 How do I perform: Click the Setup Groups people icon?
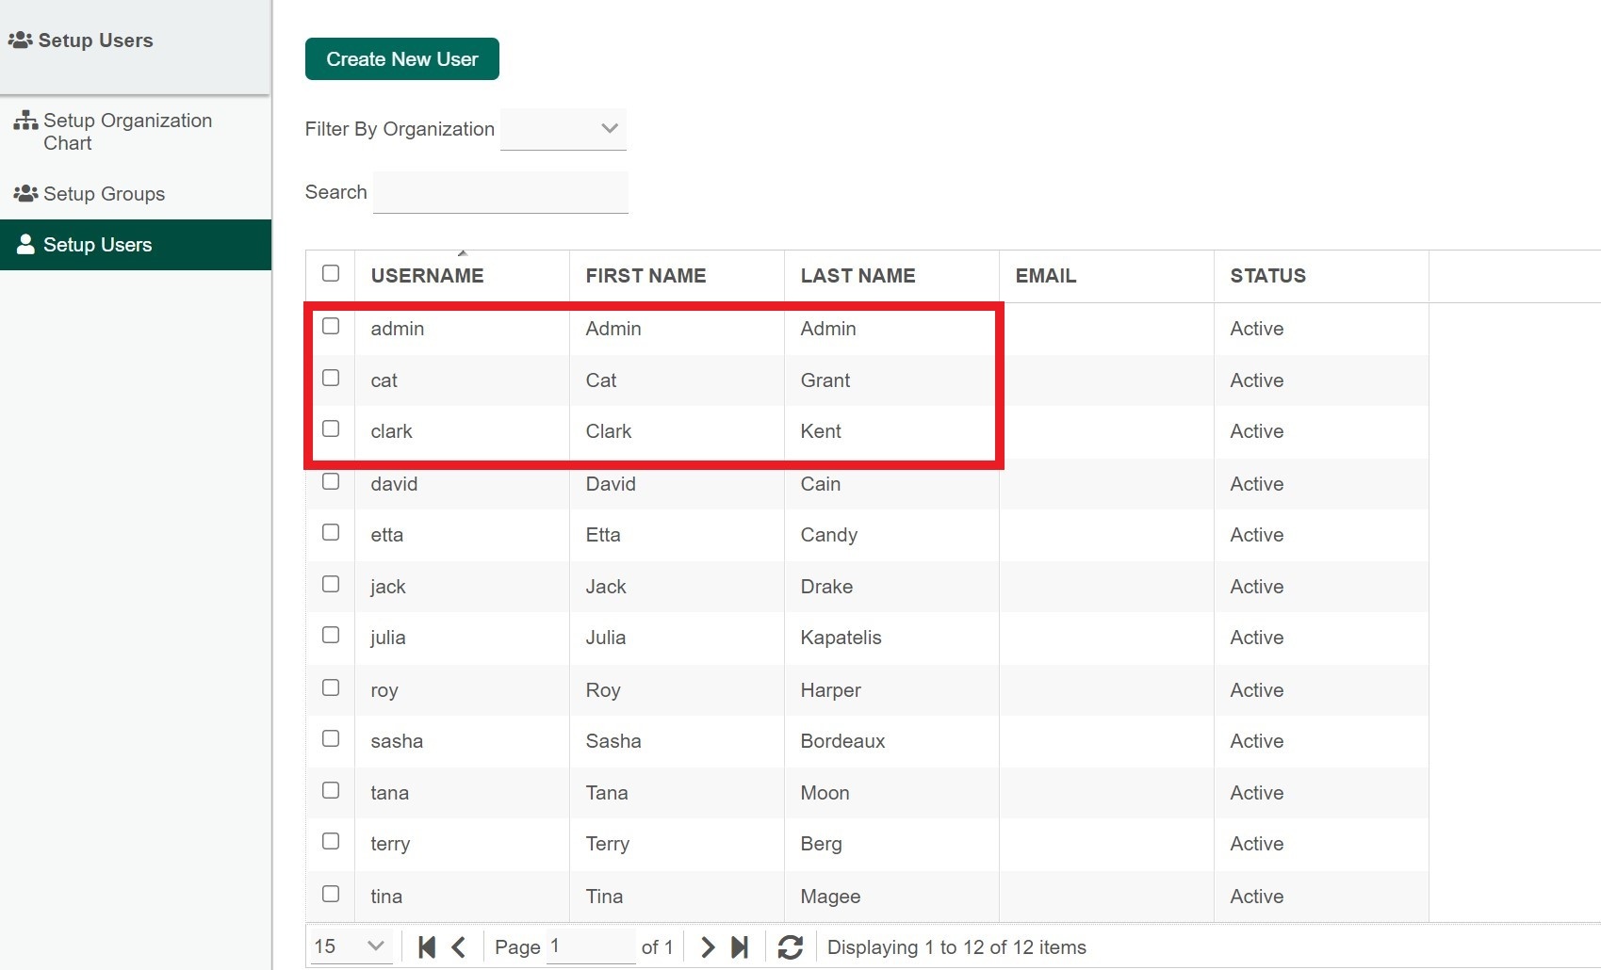[25, 194]
